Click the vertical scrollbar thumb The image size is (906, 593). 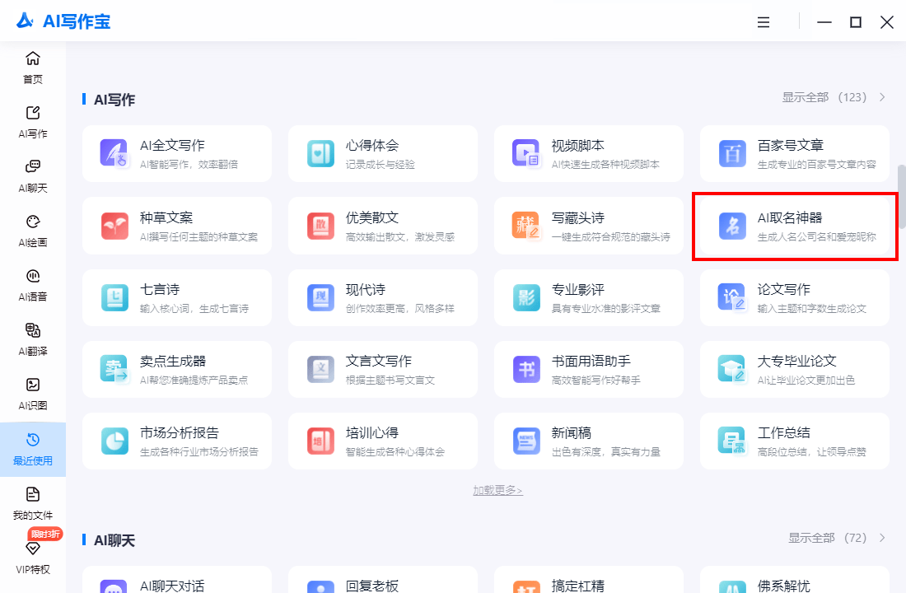tap(901, 189)
